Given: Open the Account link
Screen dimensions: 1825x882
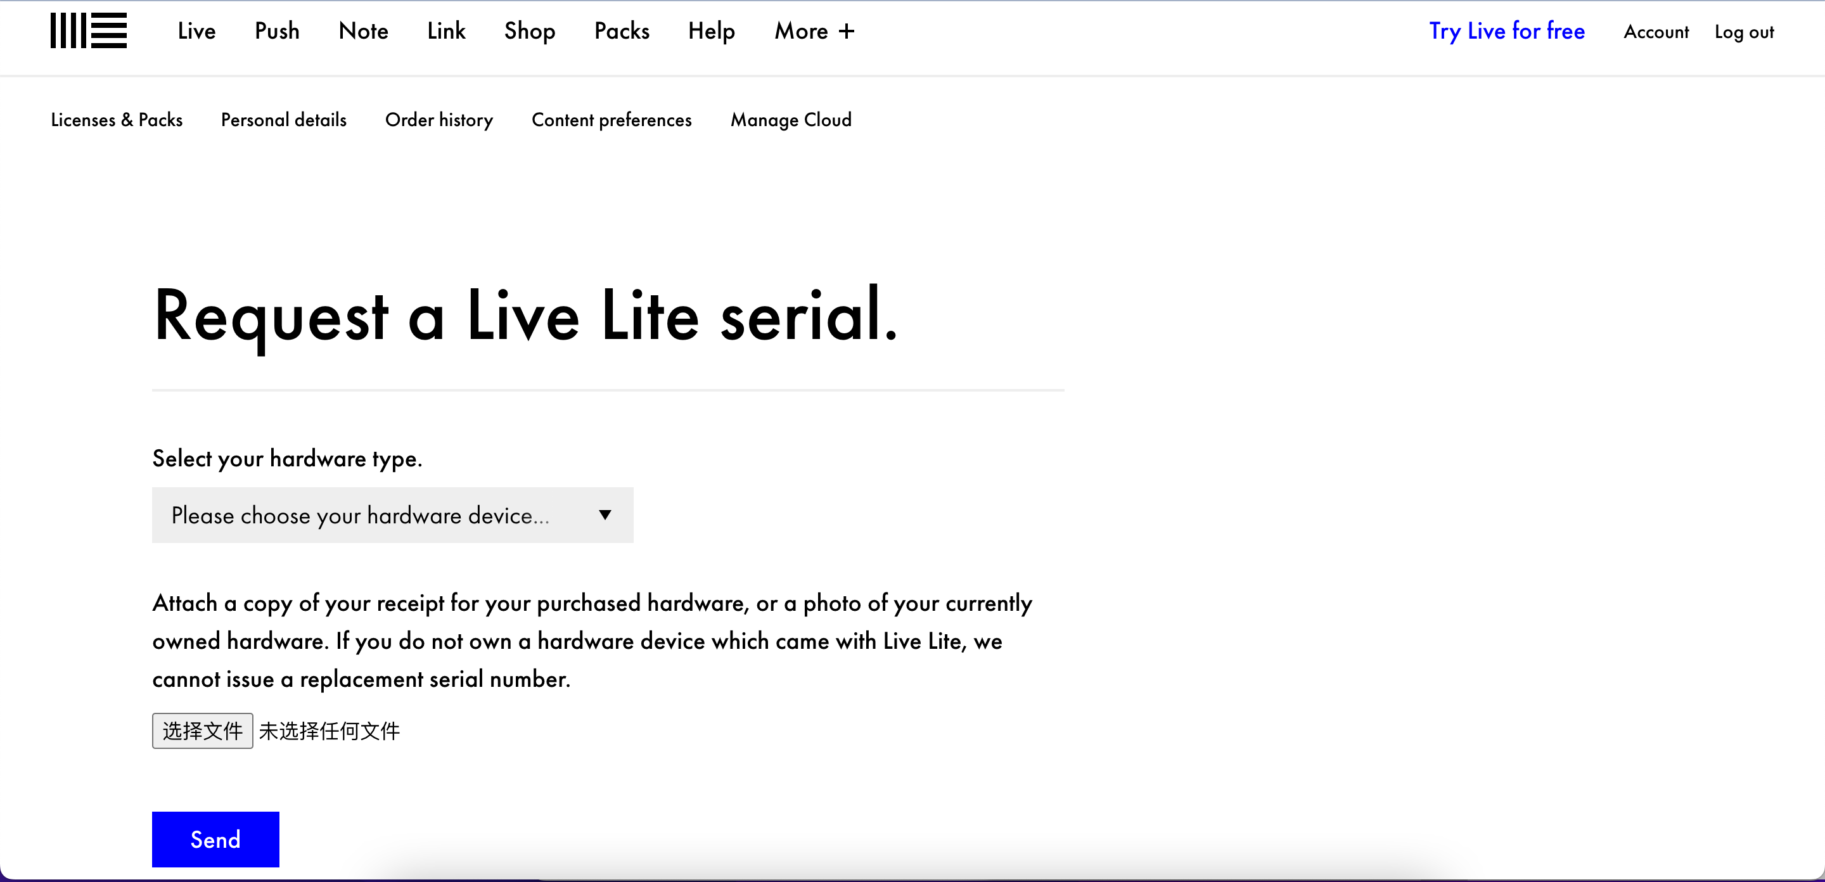Looking at the screenshot, I should pos(1656,32).
